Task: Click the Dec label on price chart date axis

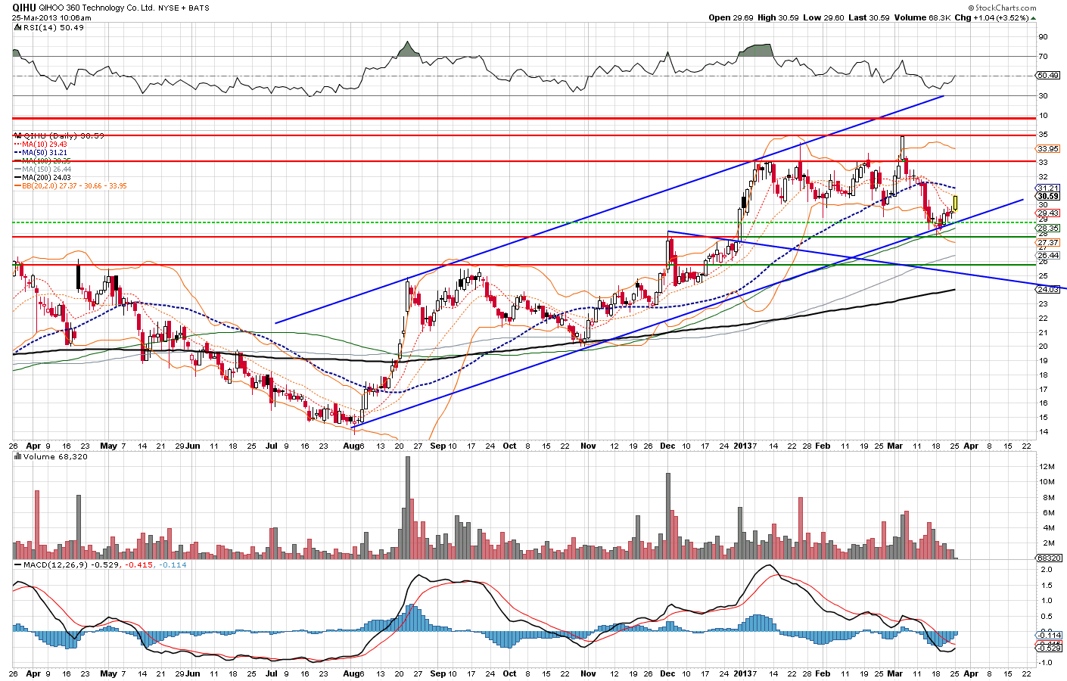Action: click(x=667, y=446)
